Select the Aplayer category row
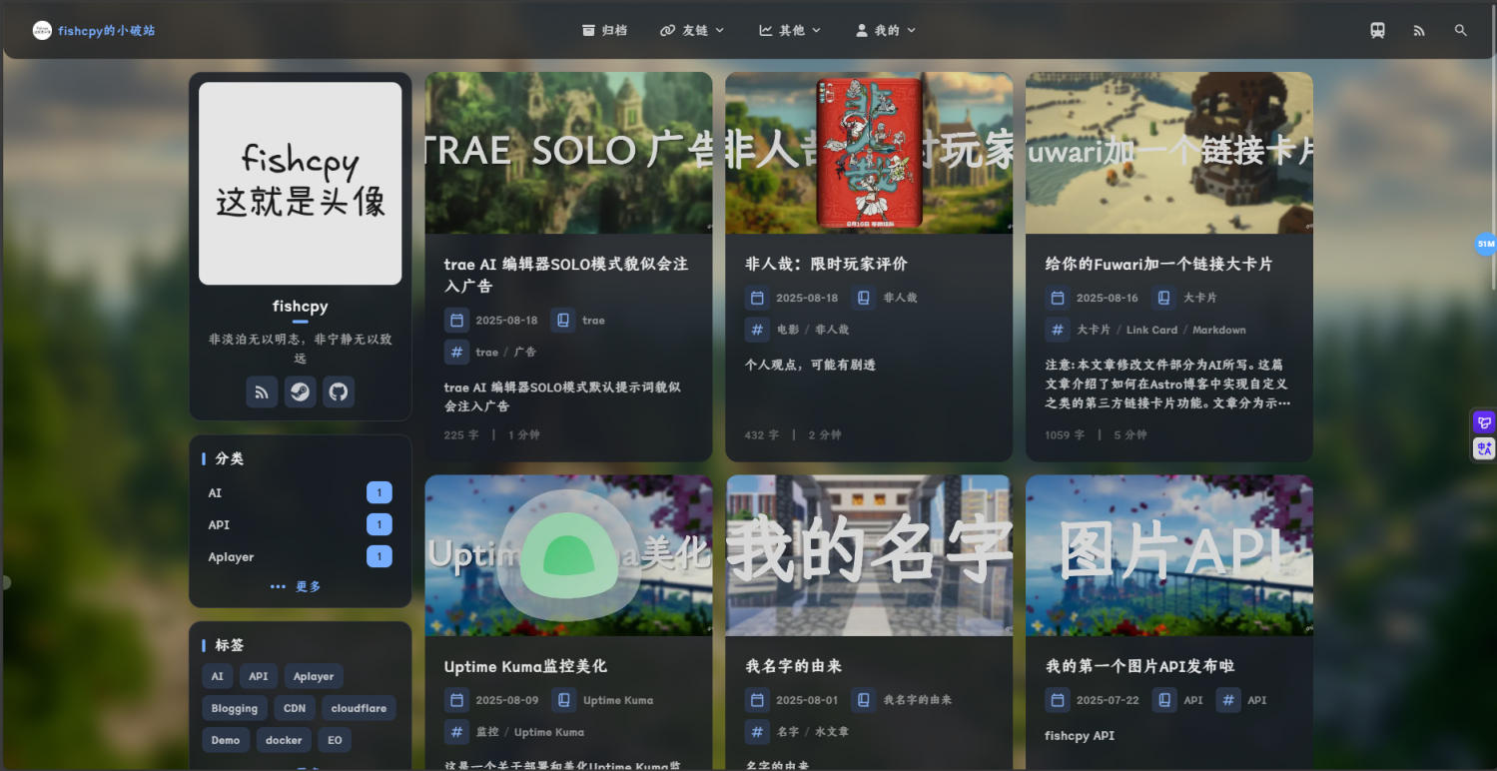Image resolution: width=1497 pixels, height=771 pixels. [300, 557]
